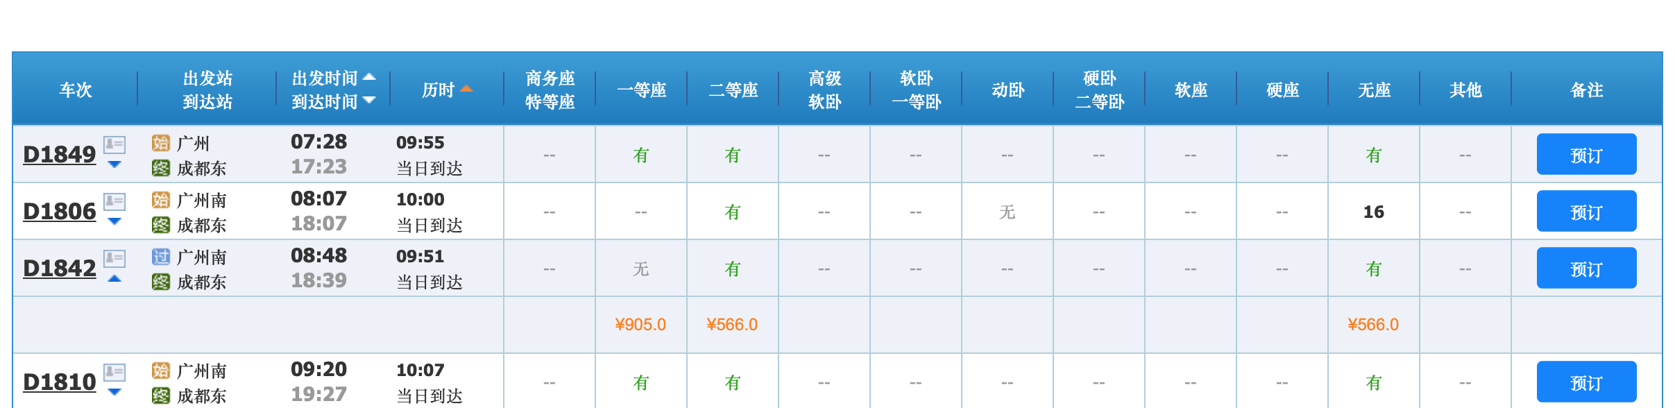Click 动卧 cell showing 无 for D1806
This screenshot has width=1675, height=408.
coord(1007,212)
